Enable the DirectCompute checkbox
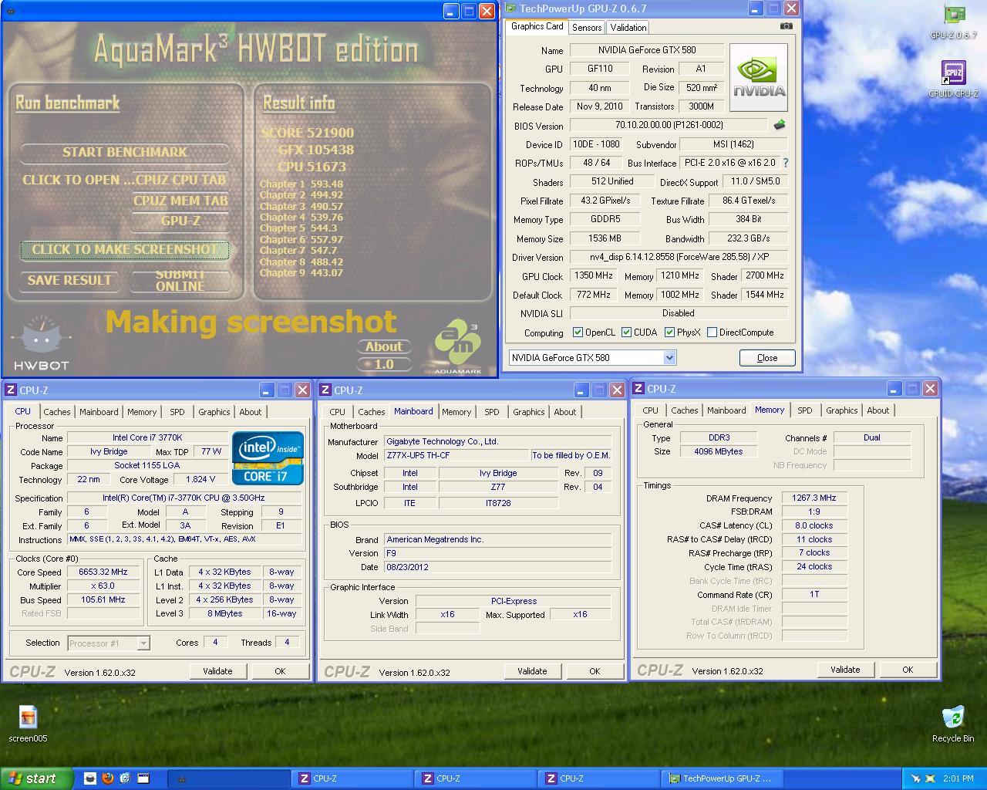This screenshot has width=987, height=790. tap(712, 333)
